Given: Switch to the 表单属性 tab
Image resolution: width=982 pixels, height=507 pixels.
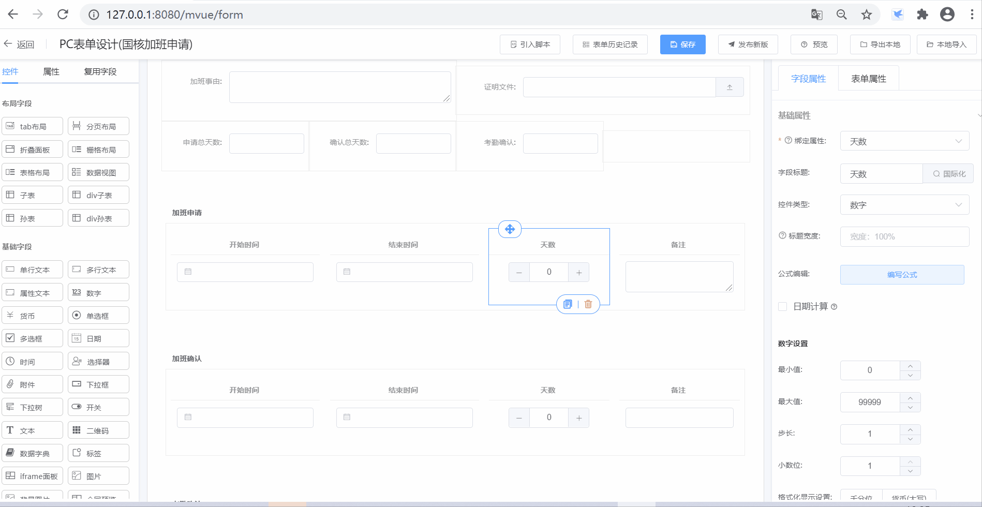Looking at the screenshot, I should (x=868, y=79).
